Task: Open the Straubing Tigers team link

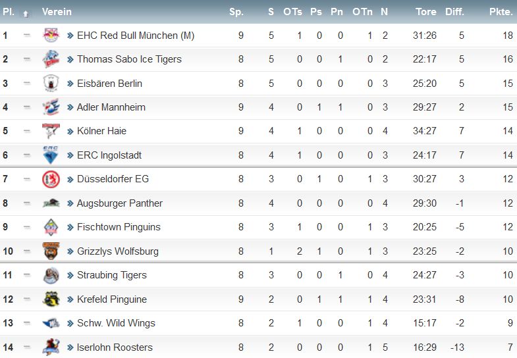Action: pyautogui.click(x=112, y=275)
